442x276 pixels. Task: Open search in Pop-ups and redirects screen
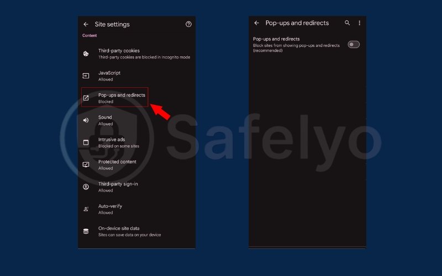tap(348, 23)
